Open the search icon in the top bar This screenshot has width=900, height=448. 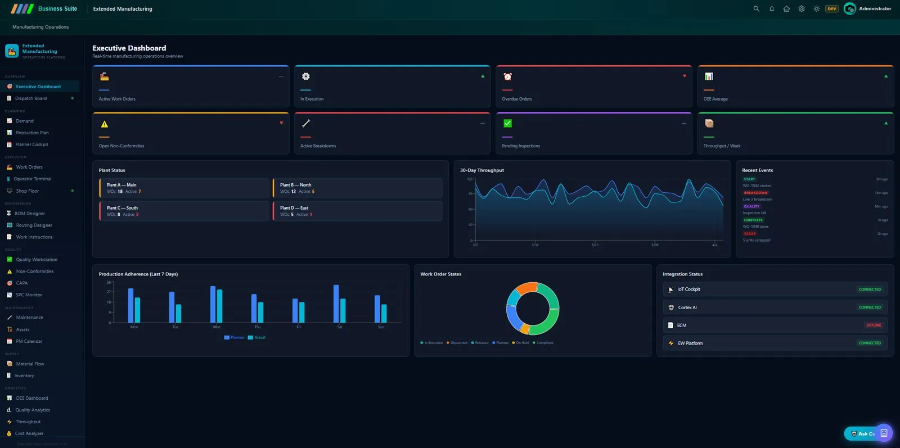(756, 9)
